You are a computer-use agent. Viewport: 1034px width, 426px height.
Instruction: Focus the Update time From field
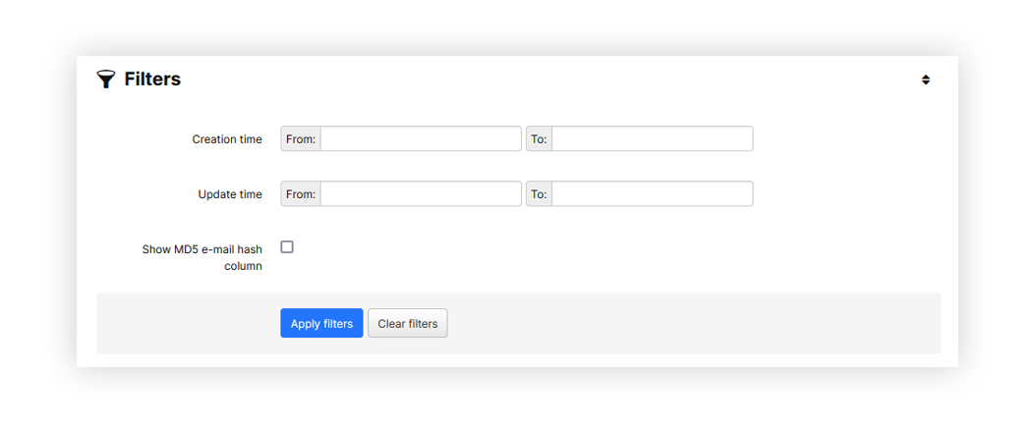pos(421,194)
